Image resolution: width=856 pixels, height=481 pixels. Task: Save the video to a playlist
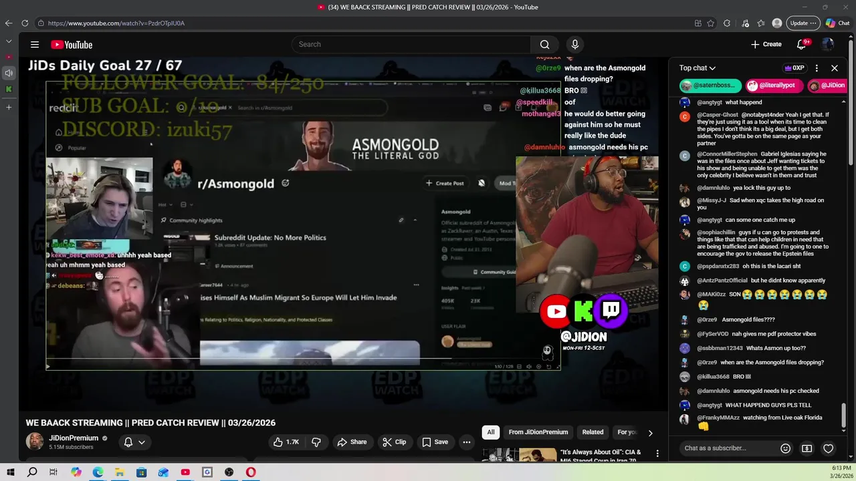[x=435, y=442]
